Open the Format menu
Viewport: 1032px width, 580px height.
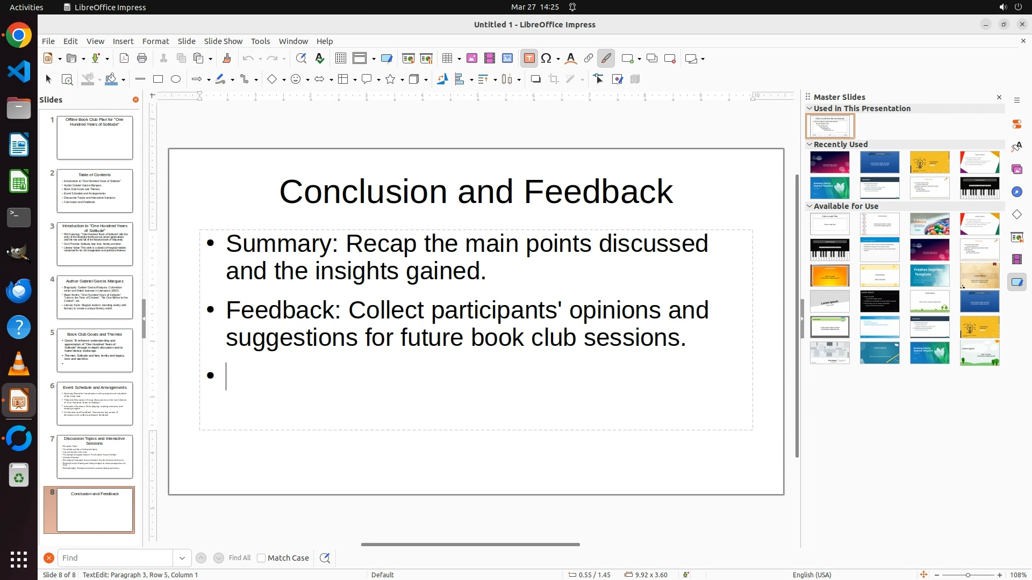(x=155, y=41)
